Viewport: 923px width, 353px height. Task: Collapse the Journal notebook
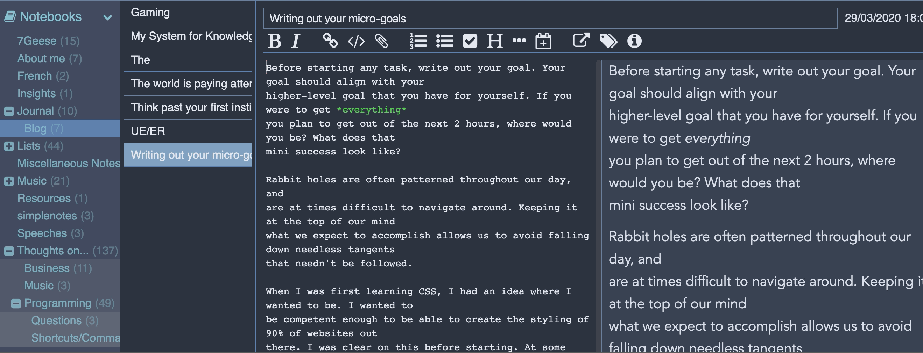(9, 111)
